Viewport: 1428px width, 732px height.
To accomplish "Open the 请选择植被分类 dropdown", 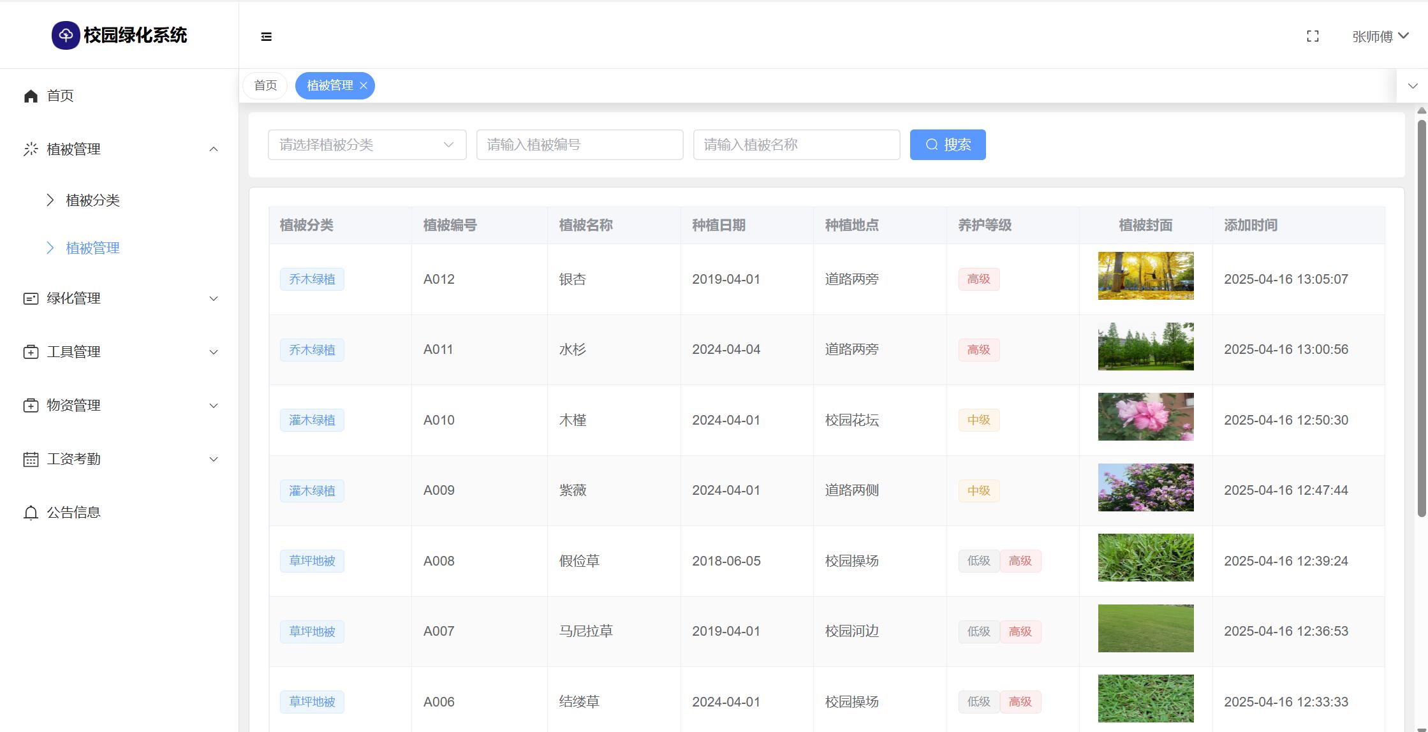I will coord(367,145).
